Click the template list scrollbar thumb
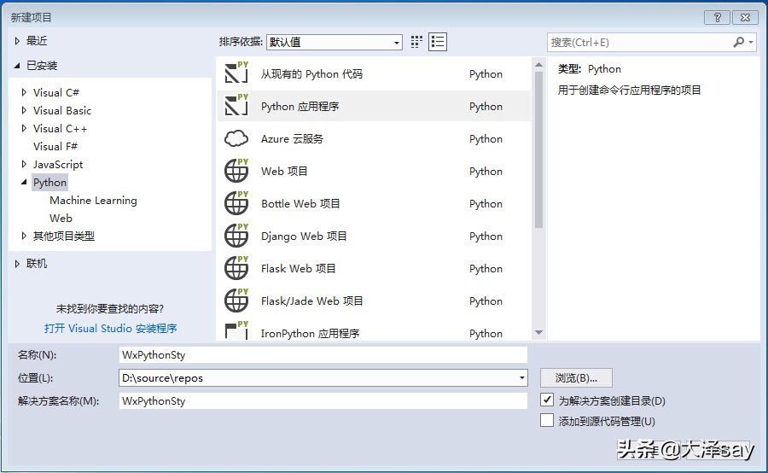768x473 pixels. pyautogui.click(x=538, y=149)
